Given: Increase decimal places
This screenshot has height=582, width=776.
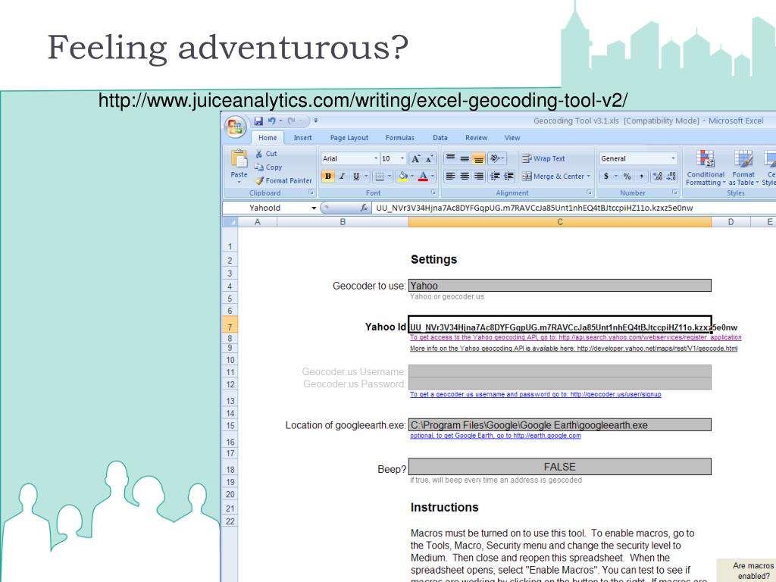Looking at the screenshot, I should [657, 176].
